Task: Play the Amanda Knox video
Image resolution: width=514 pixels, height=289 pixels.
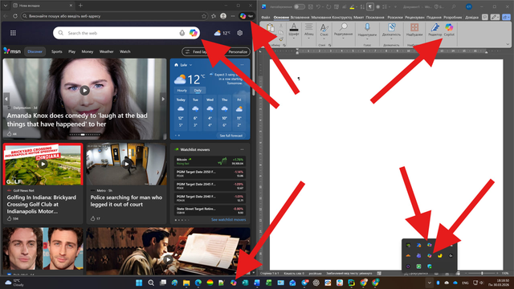Action: pos(84,91)
